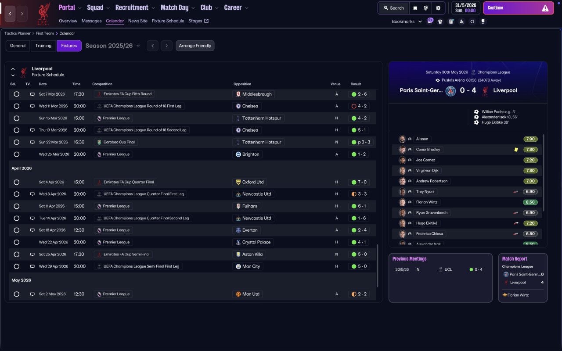Click the Chelsea badge in 11 Mar fixture
The image size is (562, 351).
238,106
